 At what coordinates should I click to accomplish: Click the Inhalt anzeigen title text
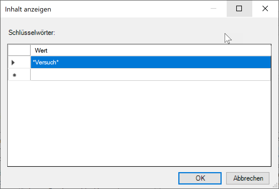pos(28,9)
